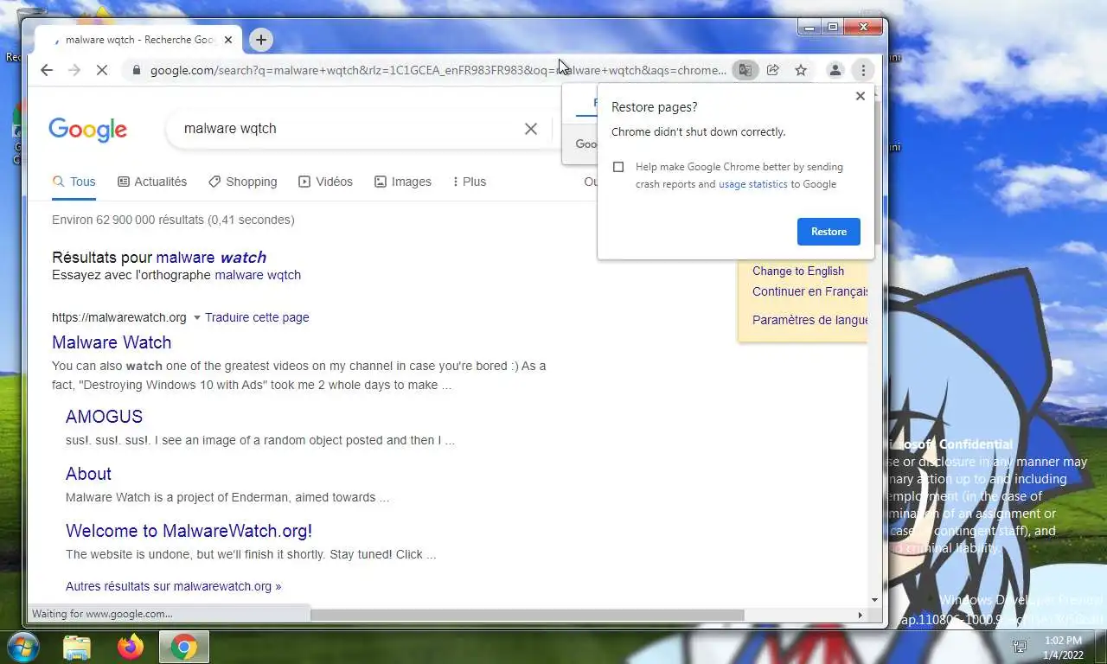This screenshot has width=1107, height=664.
Task: Search the corrected malware watch spelling
Action: [211, 258]
